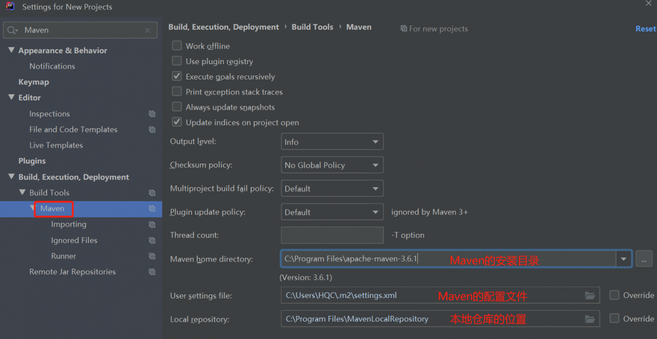Collapse the Maven node arrow
This screenshot has width=657, height=339.
tap(33, 209)
